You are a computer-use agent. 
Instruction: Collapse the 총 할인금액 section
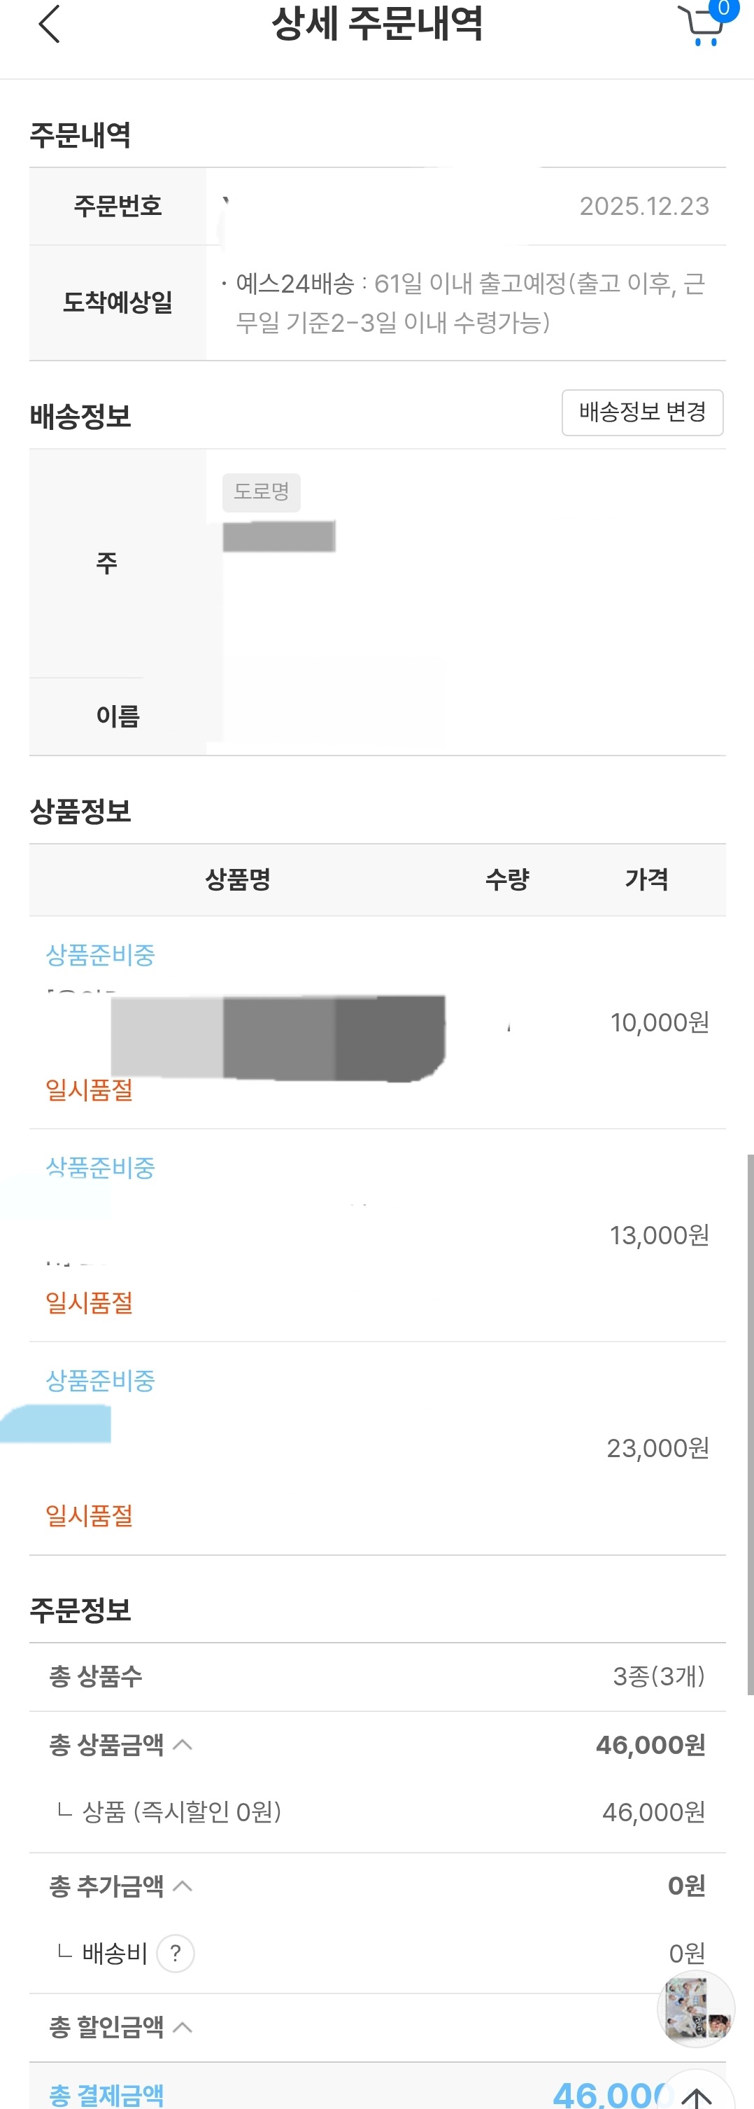tap(184, 2026)
